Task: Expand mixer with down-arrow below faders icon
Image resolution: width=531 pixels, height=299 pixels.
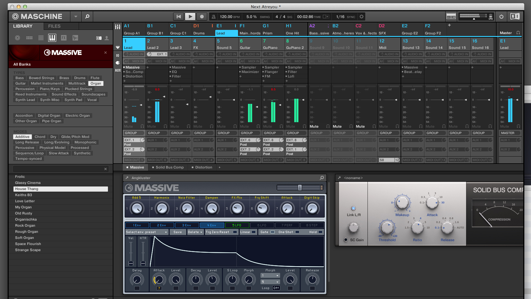Action: pos(118,47)
